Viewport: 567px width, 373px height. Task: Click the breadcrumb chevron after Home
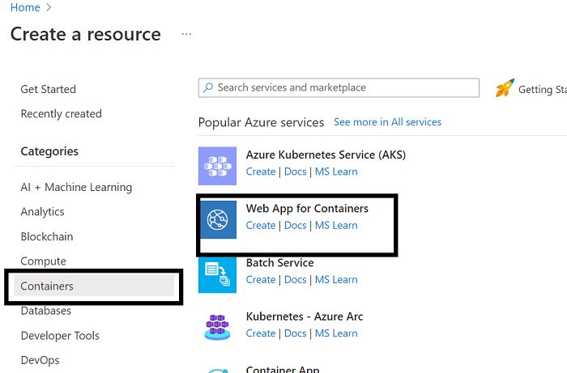tap(49, 7)
